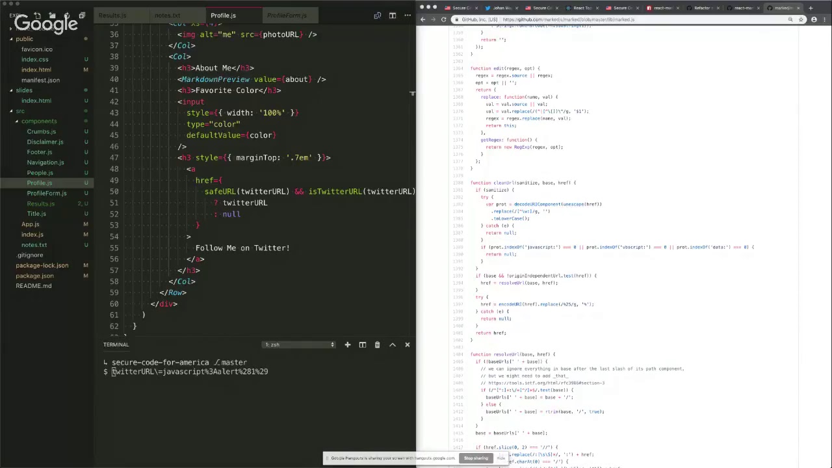Split the editor with the split icon

[x=393, y=16]
